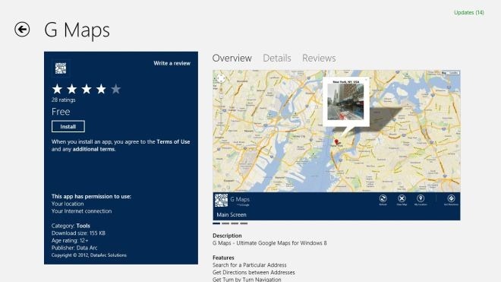Click the My Location icon in screenshot

(x=421, y=200)
